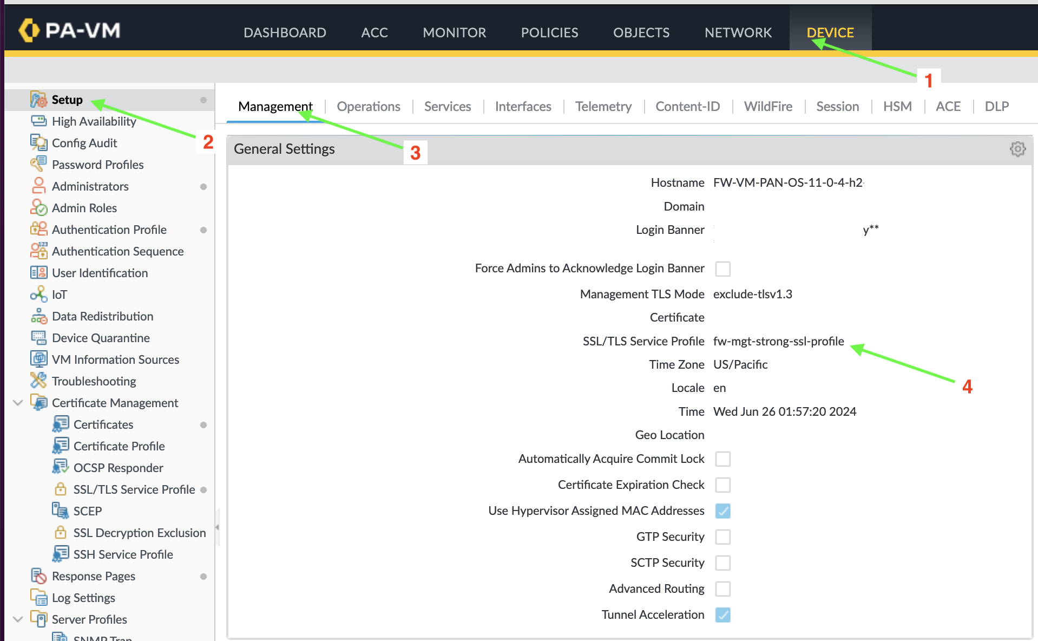
Task: Collapse the Certificate Management tree section
Action: click(17, 402)
